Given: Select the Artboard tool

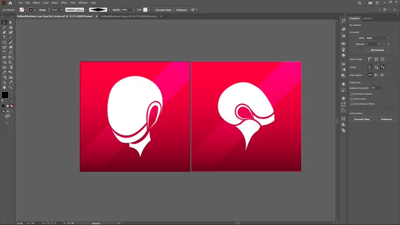Looking at the screenshot, I should pos(4,82).
